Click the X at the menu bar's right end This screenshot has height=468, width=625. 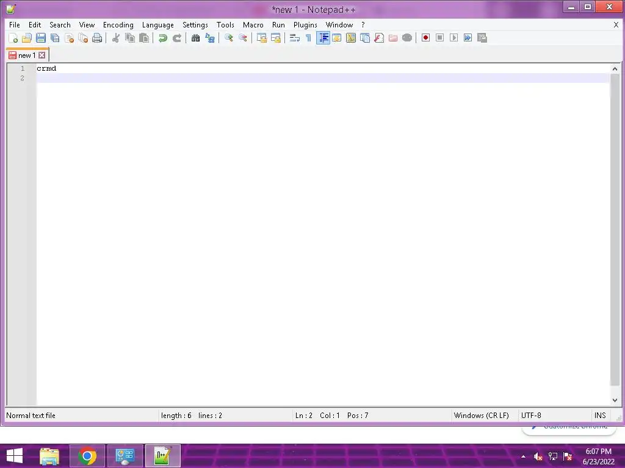click(x=616, y=24)
